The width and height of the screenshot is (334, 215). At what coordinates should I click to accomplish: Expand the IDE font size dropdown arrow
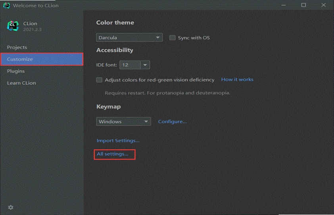click(145, 65)
